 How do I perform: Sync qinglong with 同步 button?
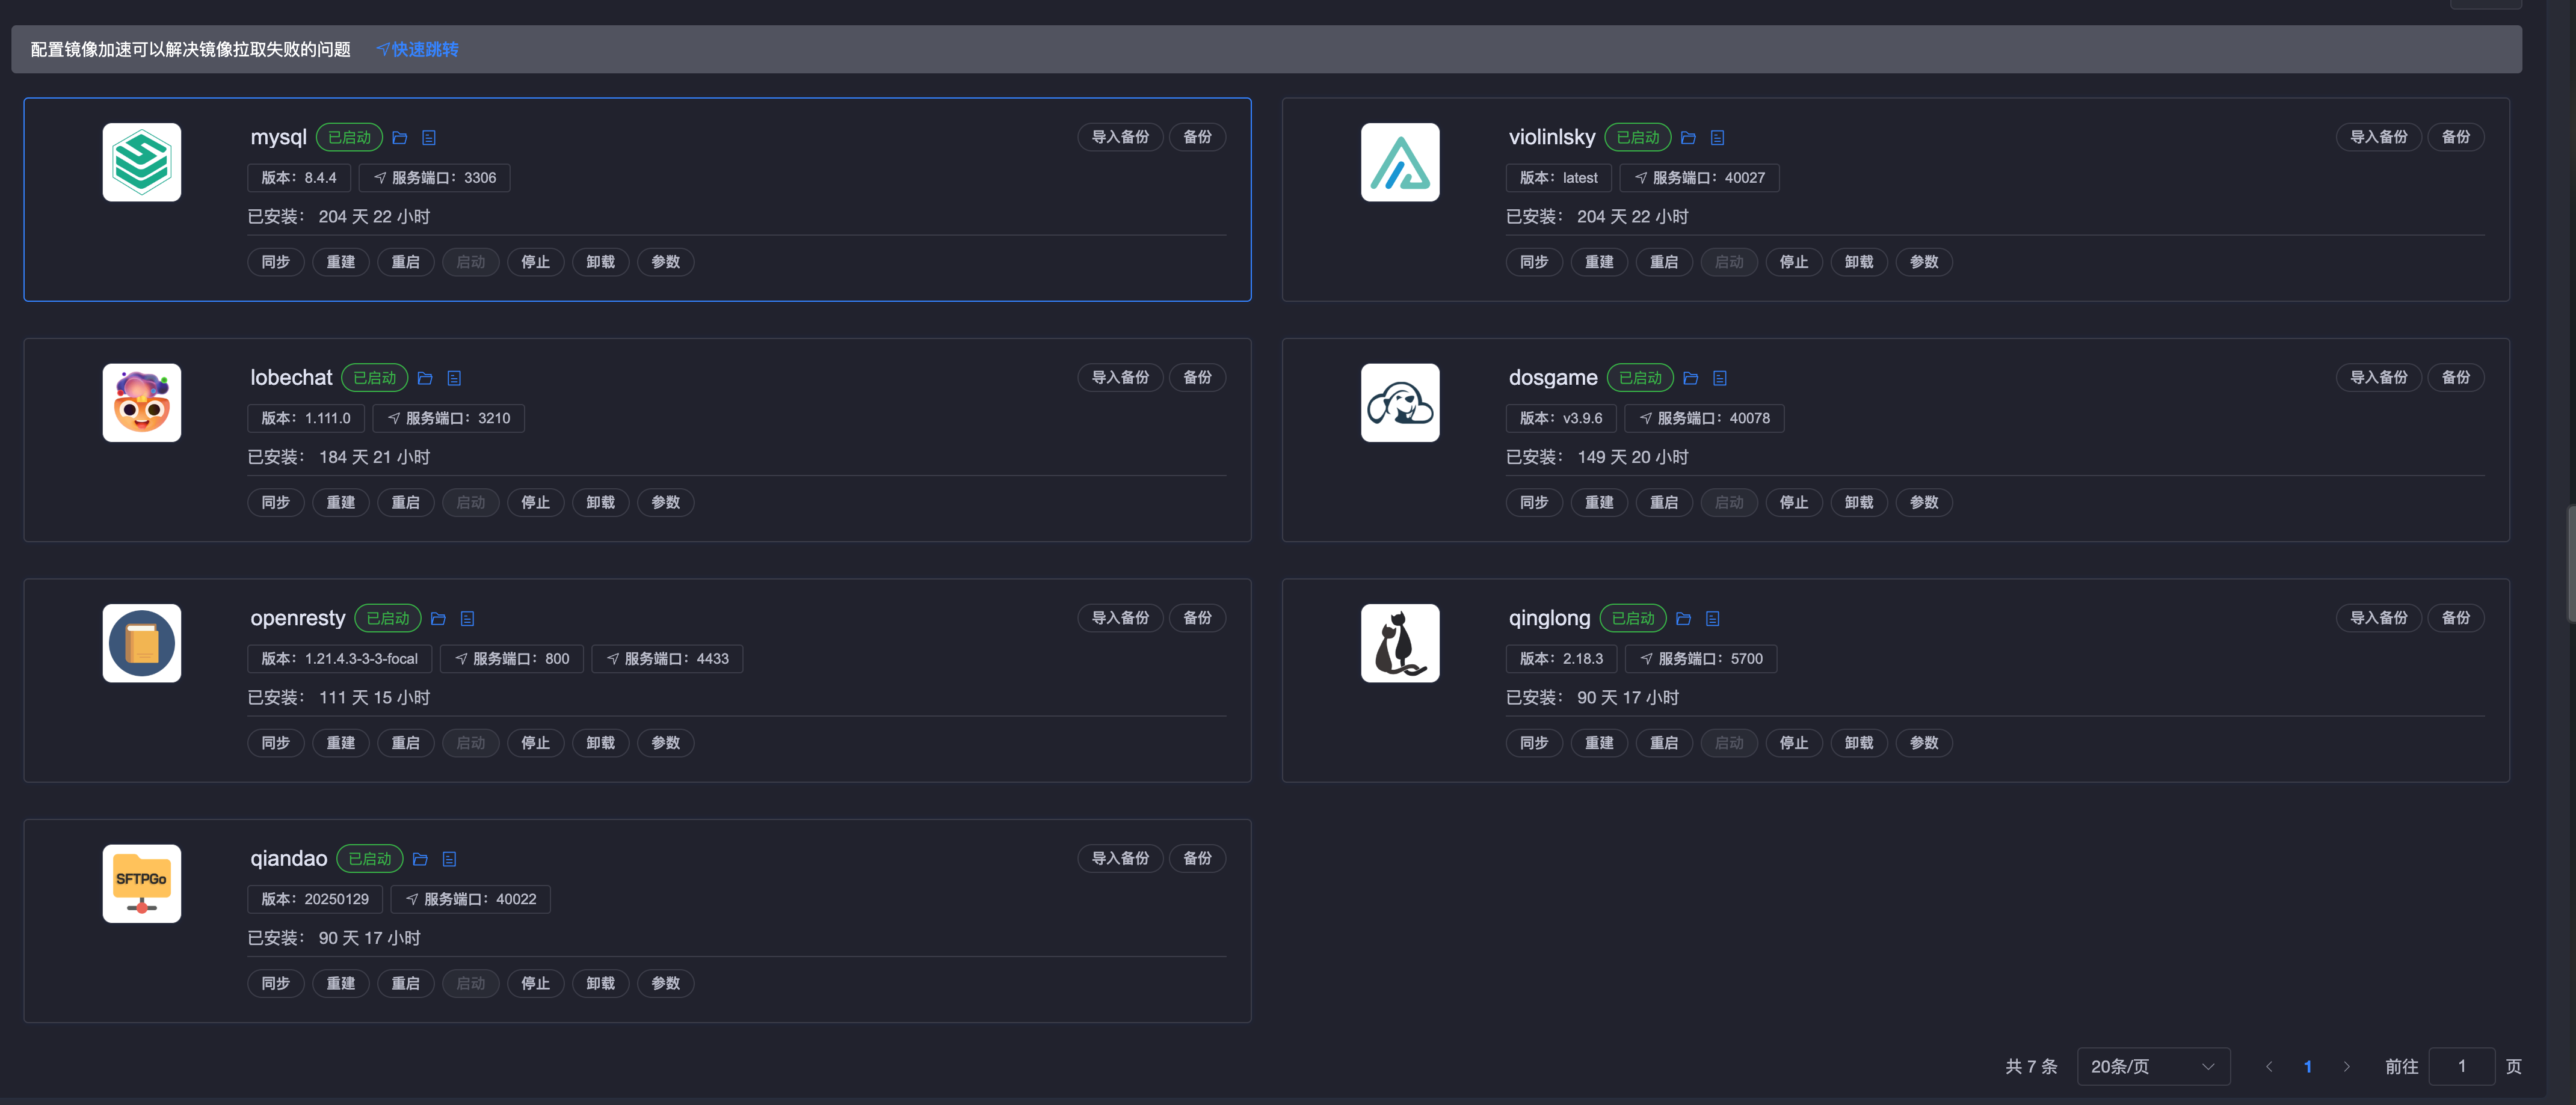[x=1534, y=743]
